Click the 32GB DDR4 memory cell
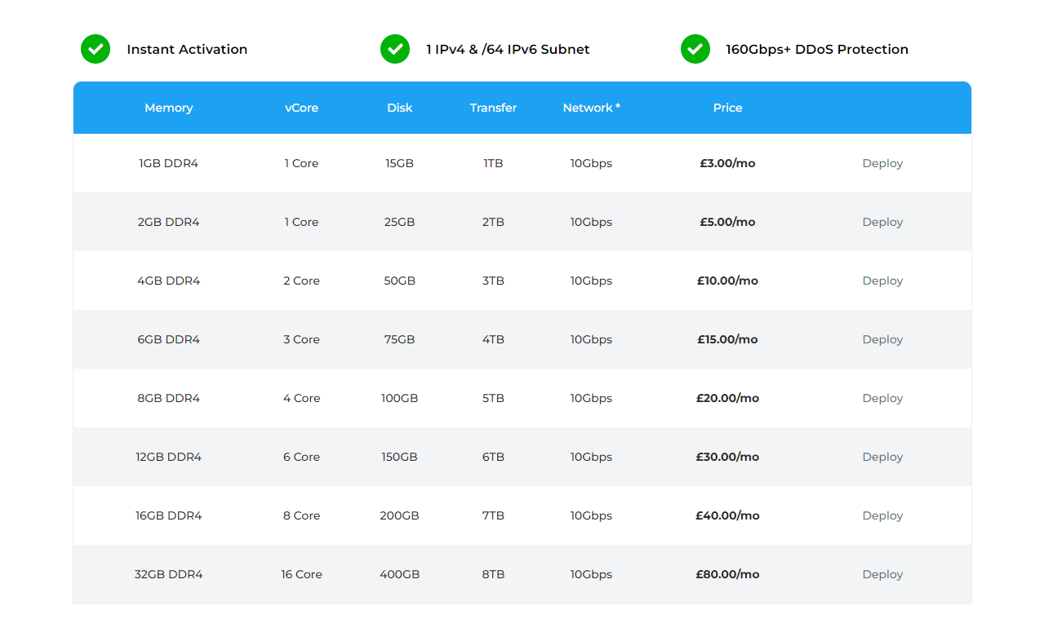Viewport: 1053px width, 628px height. 169,574
